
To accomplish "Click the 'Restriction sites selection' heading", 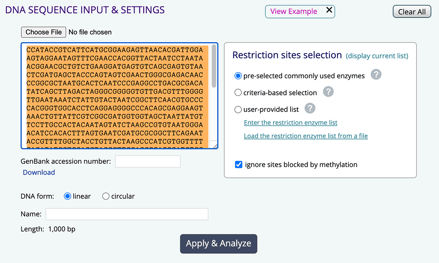I will (287, 55).
